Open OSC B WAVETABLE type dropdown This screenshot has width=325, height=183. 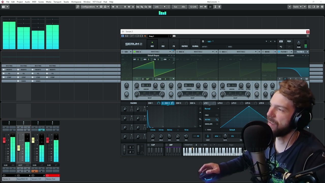click(x=200, y=52)
